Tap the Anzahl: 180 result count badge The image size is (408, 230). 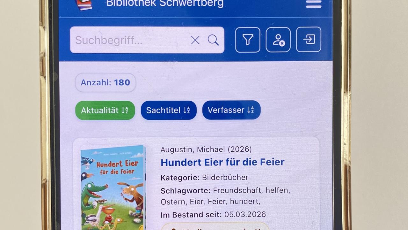[106, 82]
